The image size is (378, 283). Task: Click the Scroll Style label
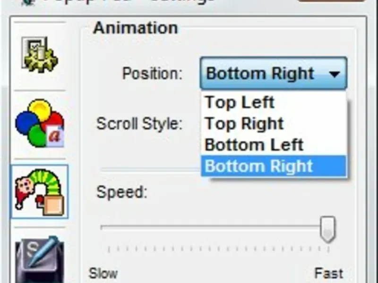(x=139, y=124)
